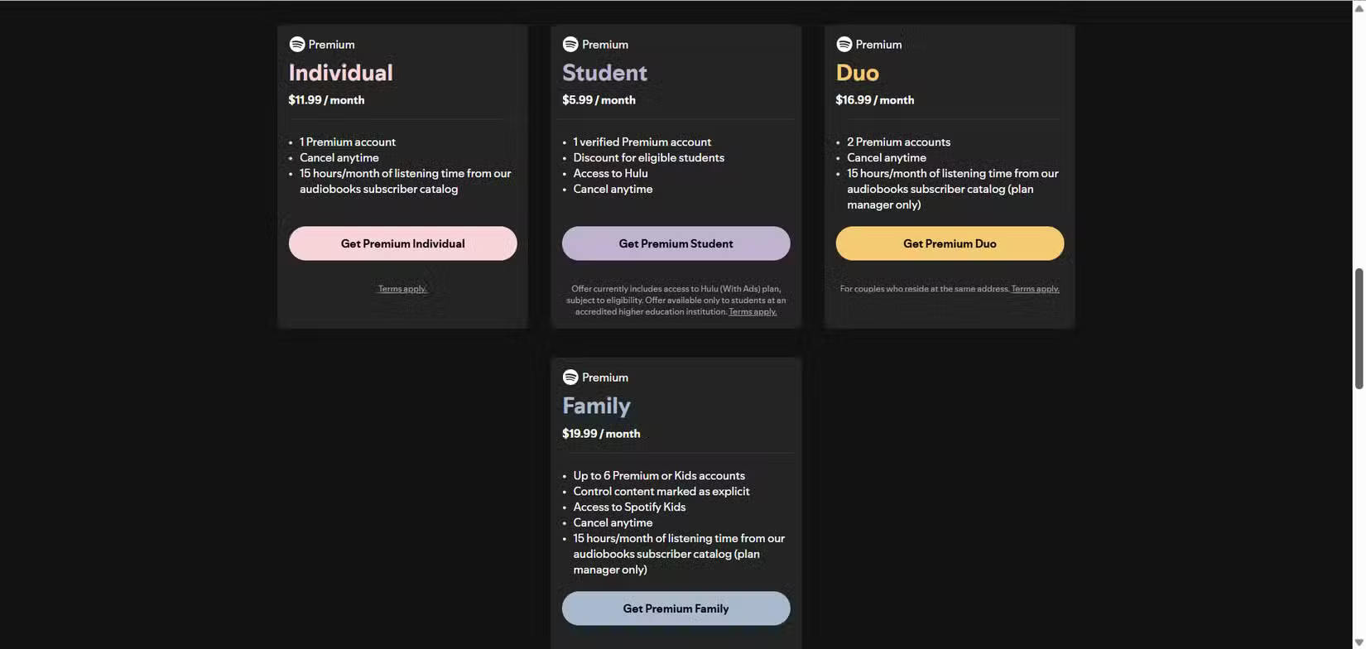The image size is (1366, 649).
Task: Choose the Get Premium Individual button
Action: [x=402, y=243]
